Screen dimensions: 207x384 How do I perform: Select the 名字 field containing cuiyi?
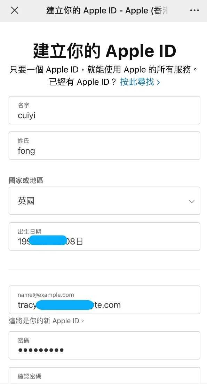103,110
